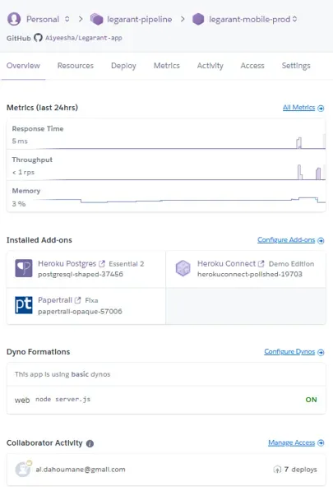Click the arrow icon beside All Metrics

pyautogui.click(x=321, y=108)
